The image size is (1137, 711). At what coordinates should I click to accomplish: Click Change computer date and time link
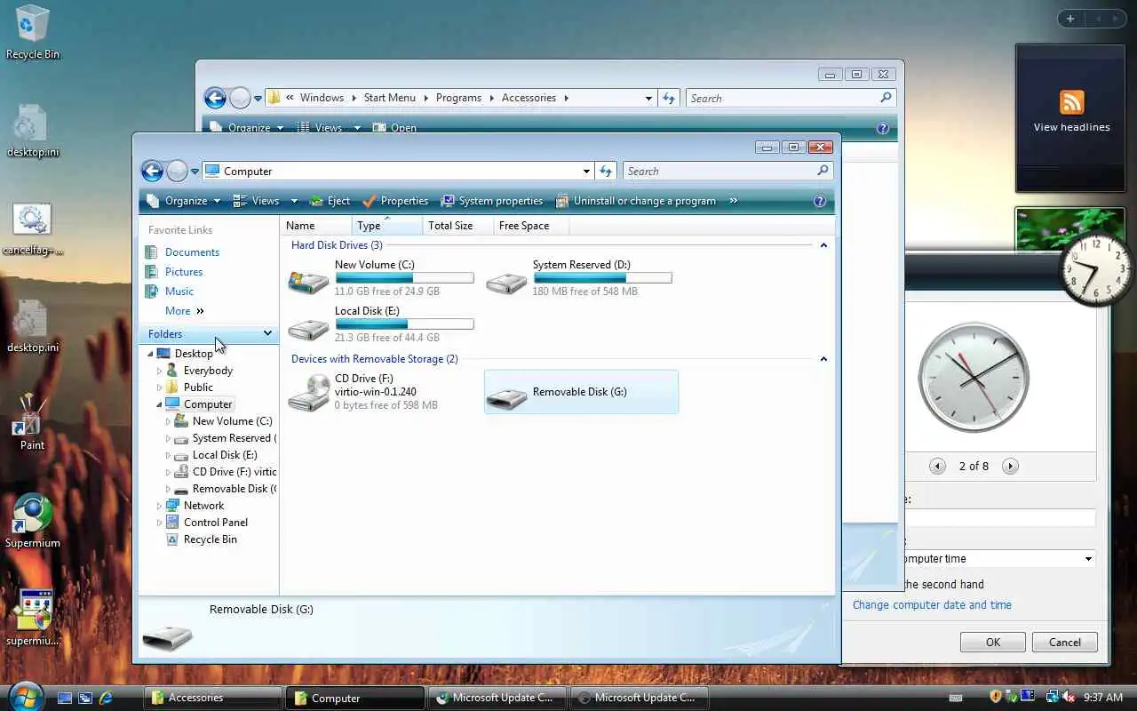point(932,605)
